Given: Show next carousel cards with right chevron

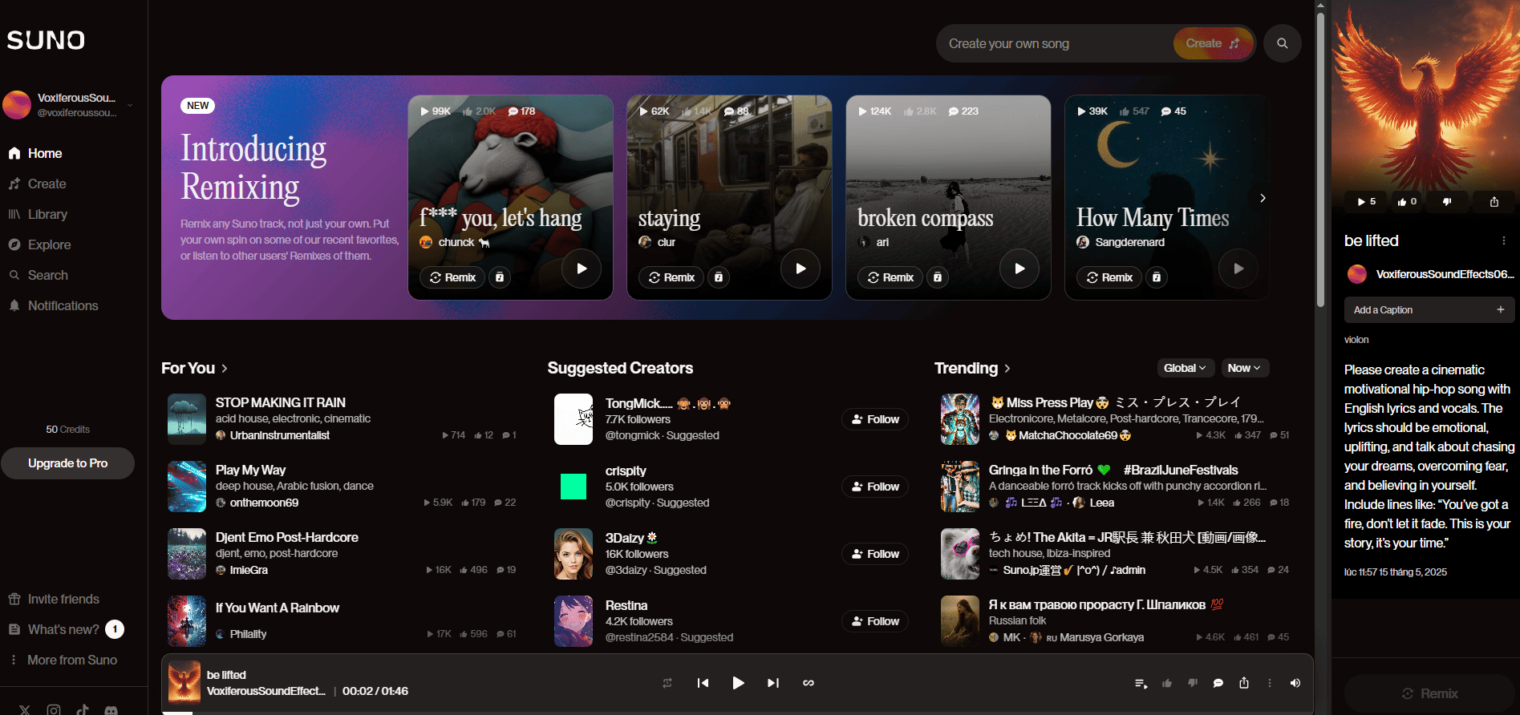Looking at the screenshot, I should tap(1263, 198).
